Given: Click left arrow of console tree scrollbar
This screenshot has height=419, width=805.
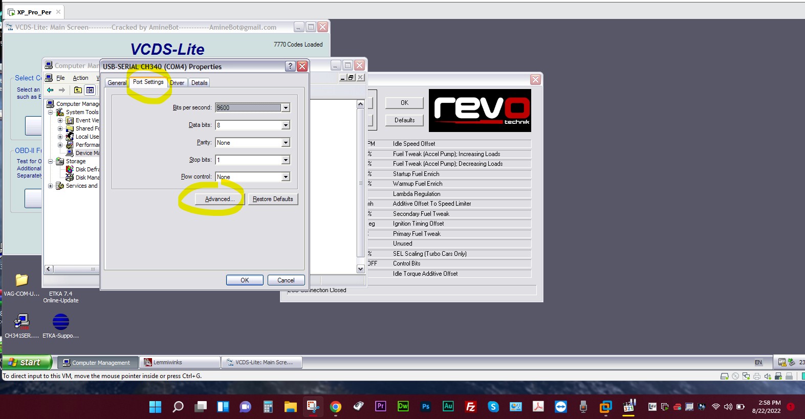Looking at the screenshot, I should pyautogui.click(x=49, y=269).
